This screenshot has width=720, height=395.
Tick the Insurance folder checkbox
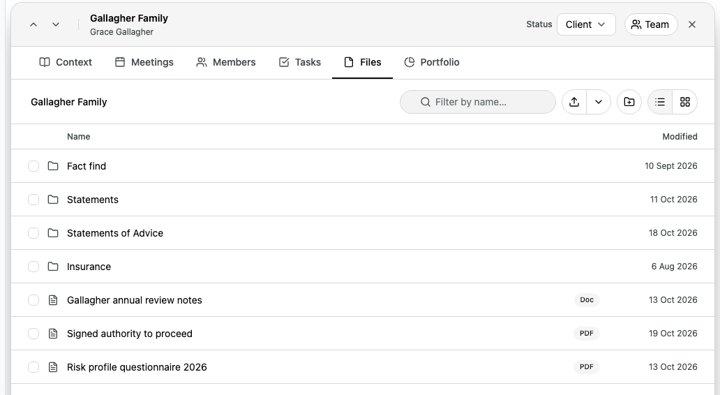tap(33, 267)
